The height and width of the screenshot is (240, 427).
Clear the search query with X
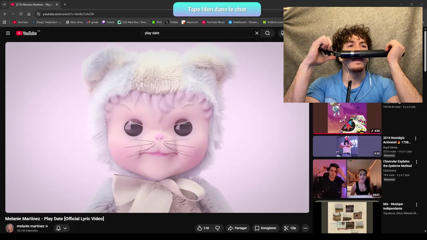(x=257, y=33)
